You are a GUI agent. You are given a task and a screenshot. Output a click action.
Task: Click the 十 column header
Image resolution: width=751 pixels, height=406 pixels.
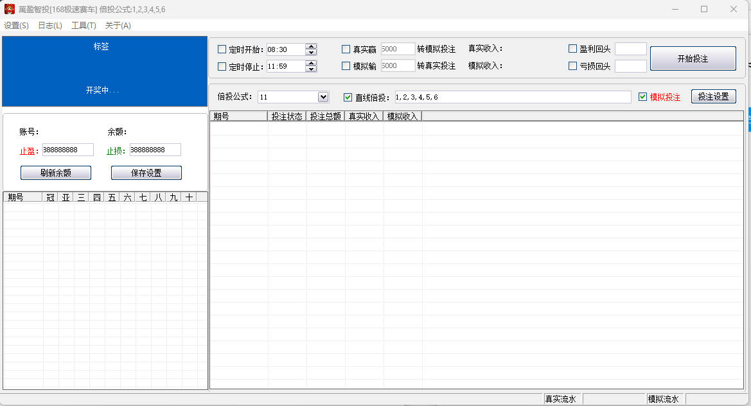pos(189,197)
